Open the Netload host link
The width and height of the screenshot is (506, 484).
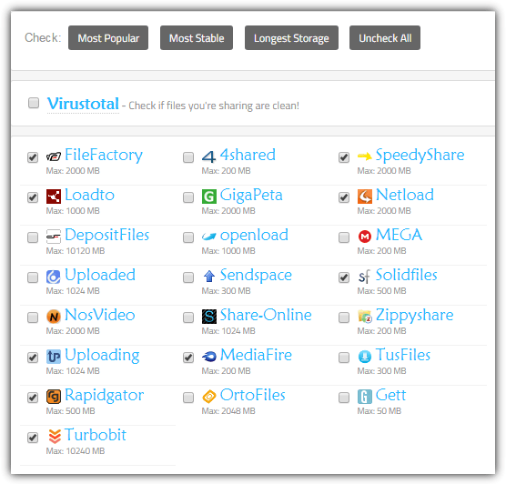pos(405,195)
